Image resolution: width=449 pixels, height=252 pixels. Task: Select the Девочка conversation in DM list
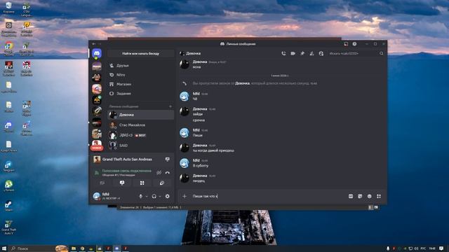[x=140, y=115]
